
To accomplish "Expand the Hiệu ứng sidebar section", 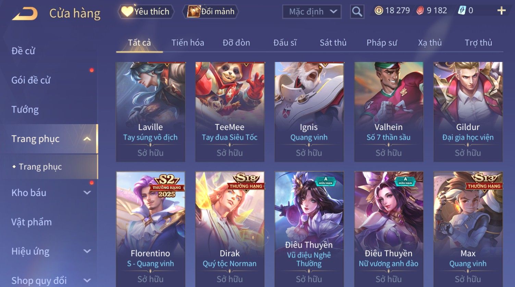I will 87,251.
